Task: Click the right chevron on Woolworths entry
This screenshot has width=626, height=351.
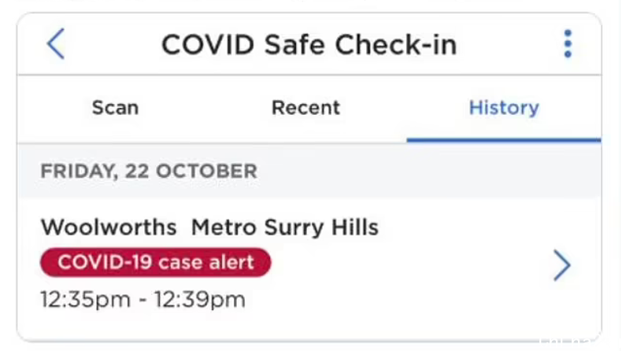Action: pos(562,265)
